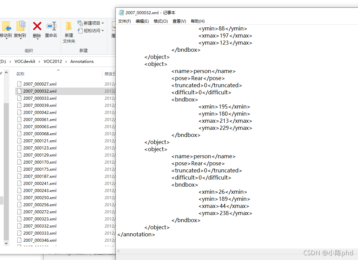Screen dimensions: 358x260
Task: Select file 2007_000332.xml
Action: click(x=40, y=226)
